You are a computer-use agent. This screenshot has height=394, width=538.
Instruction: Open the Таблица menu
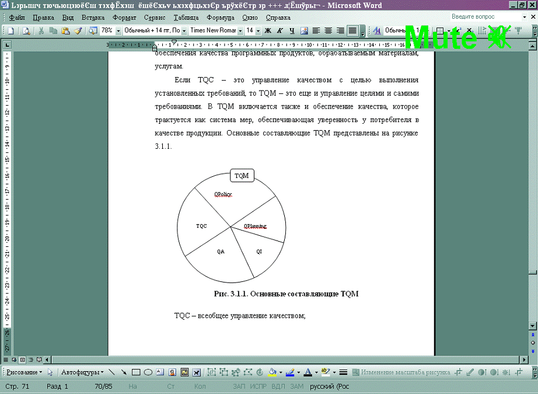point(186,18)
